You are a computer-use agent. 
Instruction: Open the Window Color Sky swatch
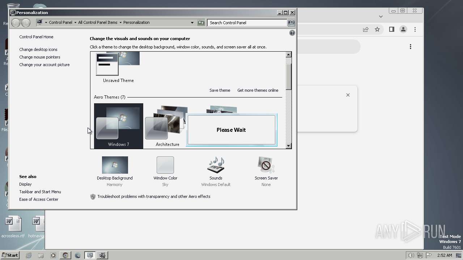pyautogui.click(x=165, y=165)
